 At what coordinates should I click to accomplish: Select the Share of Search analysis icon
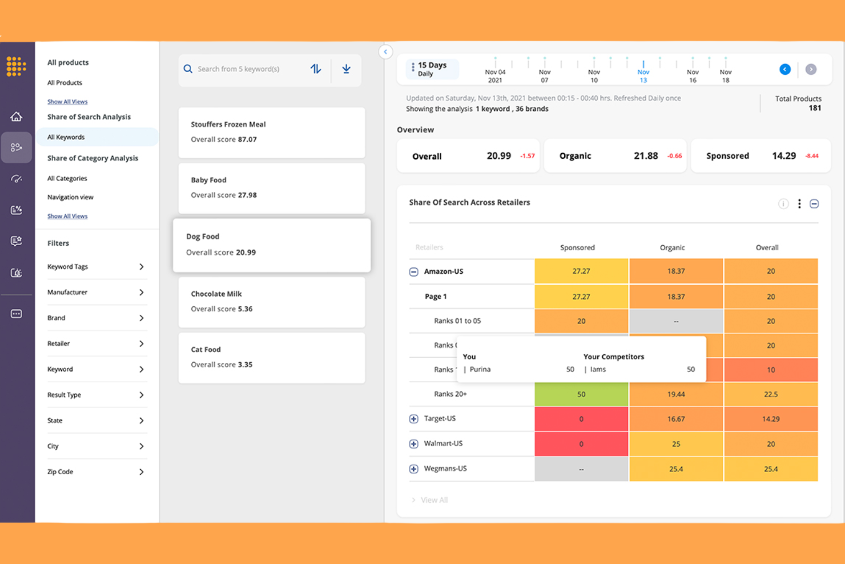[17, 147]
